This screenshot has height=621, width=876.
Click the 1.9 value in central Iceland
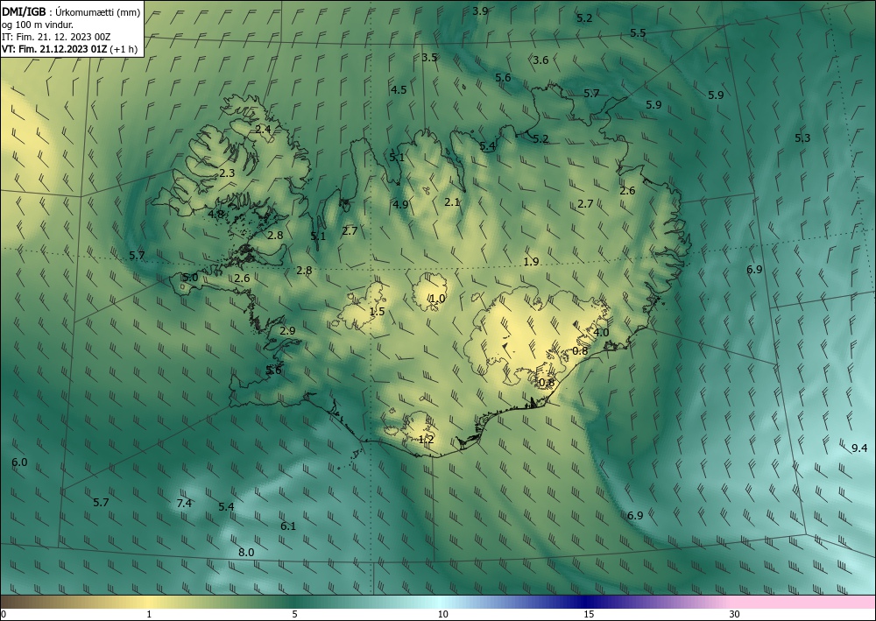[531, 261]
